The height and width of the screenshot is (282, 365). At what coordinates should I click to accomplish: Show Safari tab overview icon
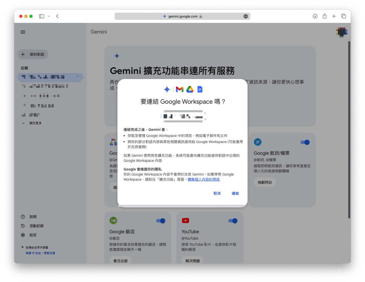pos(343,16)
